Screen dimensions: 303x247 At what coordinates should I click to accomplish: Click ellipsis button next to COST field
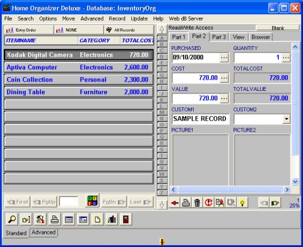[224, 78]
